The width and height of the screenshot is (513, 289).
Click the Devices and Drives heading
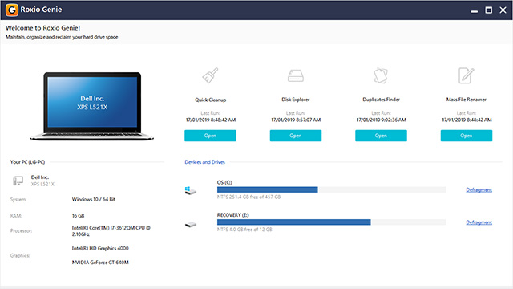point(205,162)
